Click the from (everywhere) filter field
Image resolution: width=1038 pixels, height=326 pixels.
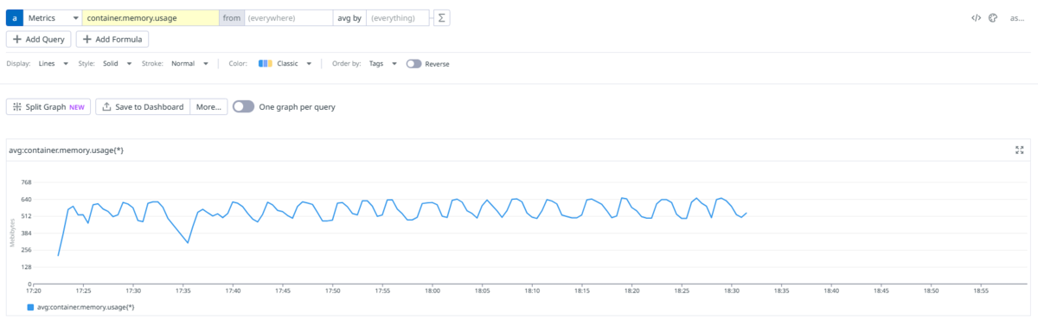pyautogui.click(x=288, y=18)
